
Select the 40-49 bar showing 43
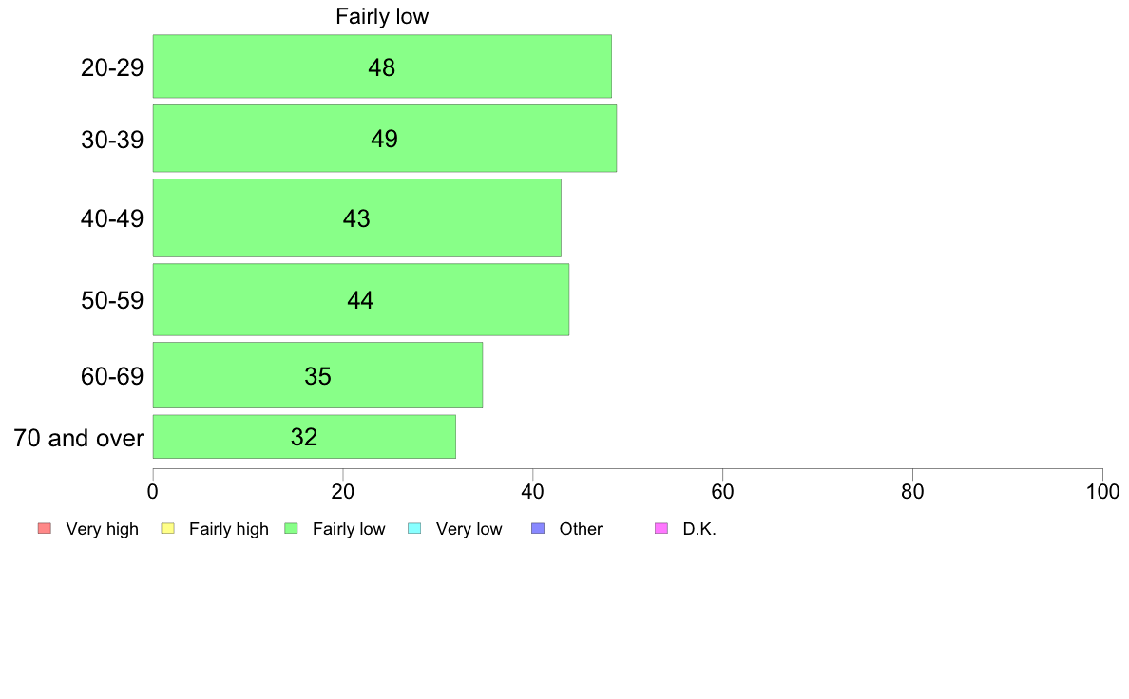tap(356, 218)
